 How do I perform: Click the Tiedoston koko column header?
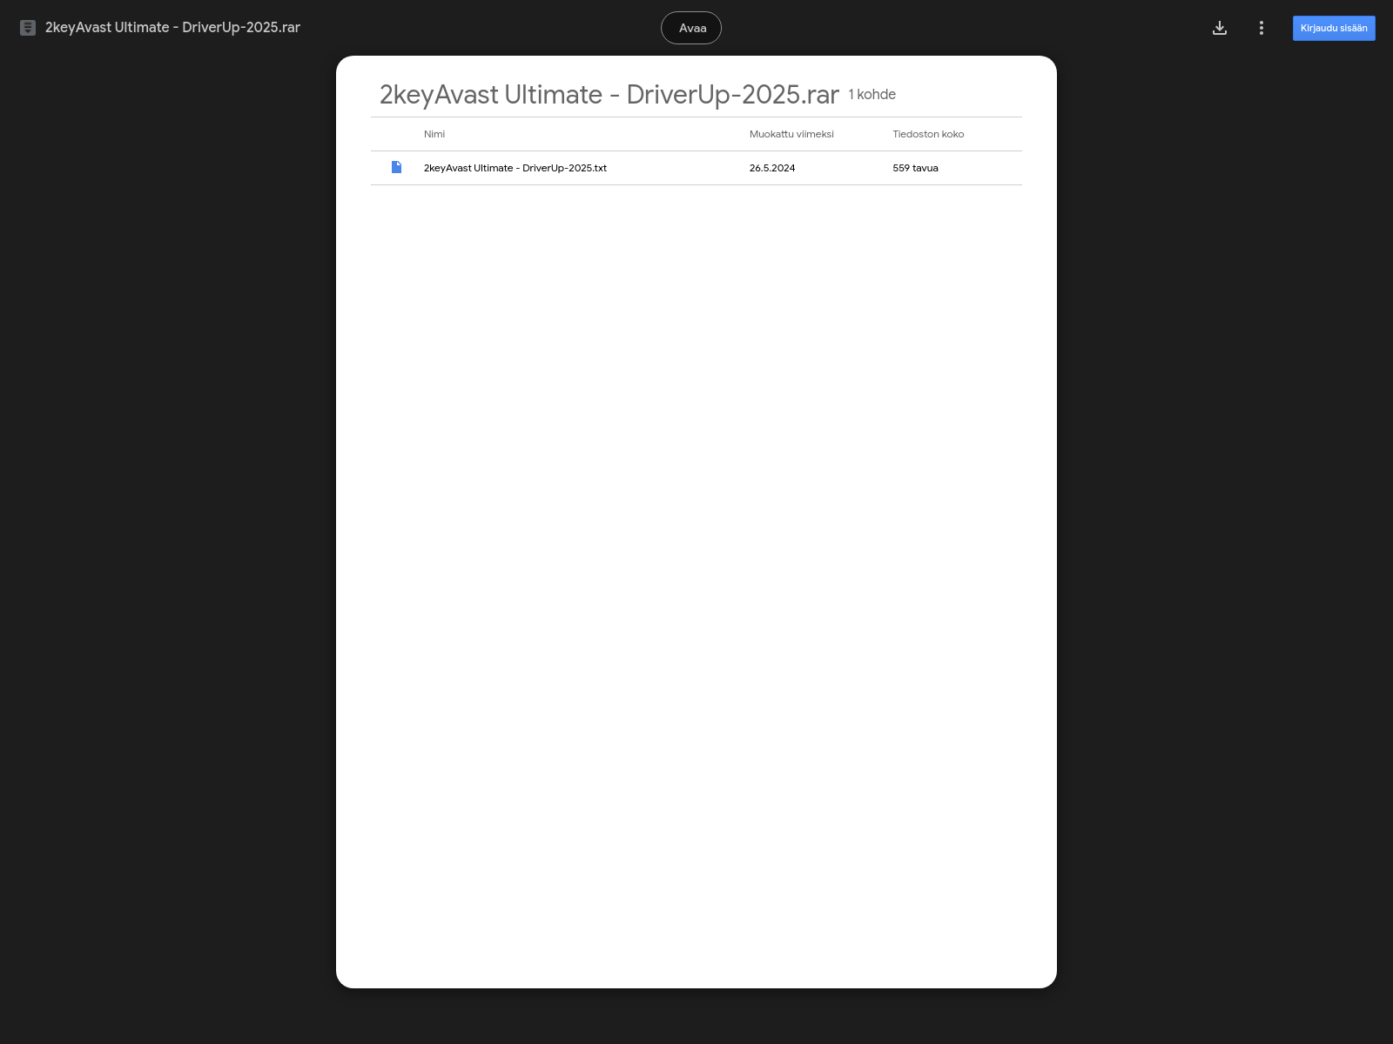coord(928,134)
